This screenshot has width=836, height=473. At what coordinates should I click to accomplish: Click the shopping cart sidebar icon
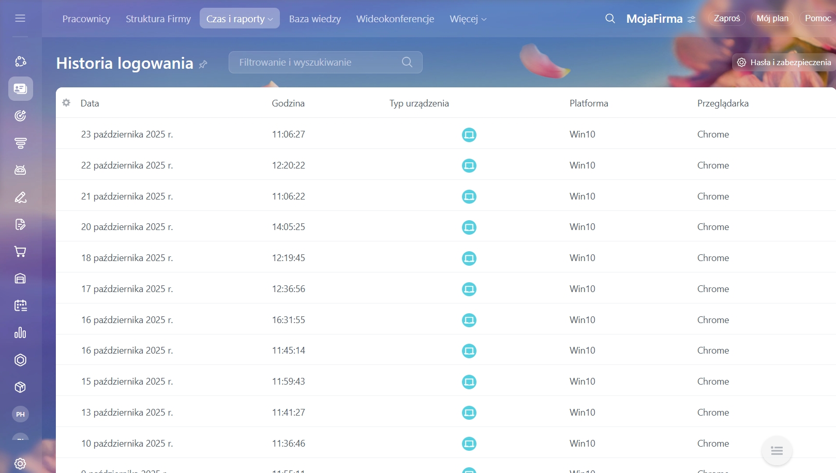tap(20, 252)
